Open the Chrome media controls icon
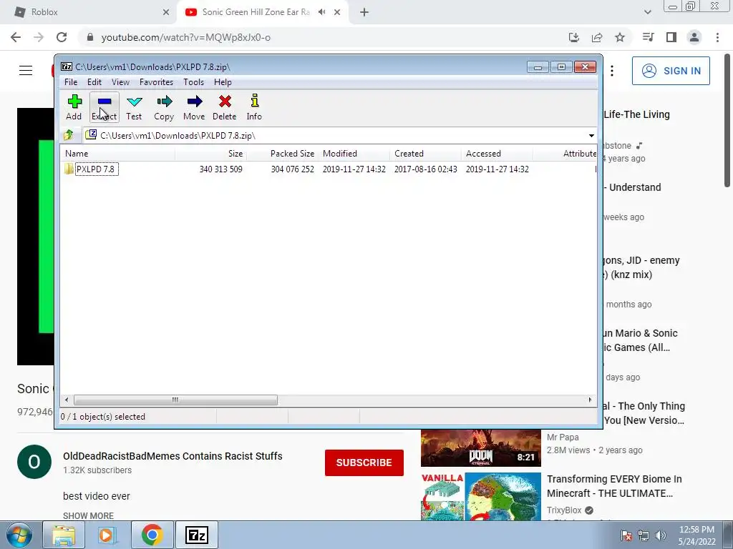 pyautogui.click(x=648, y=37)
